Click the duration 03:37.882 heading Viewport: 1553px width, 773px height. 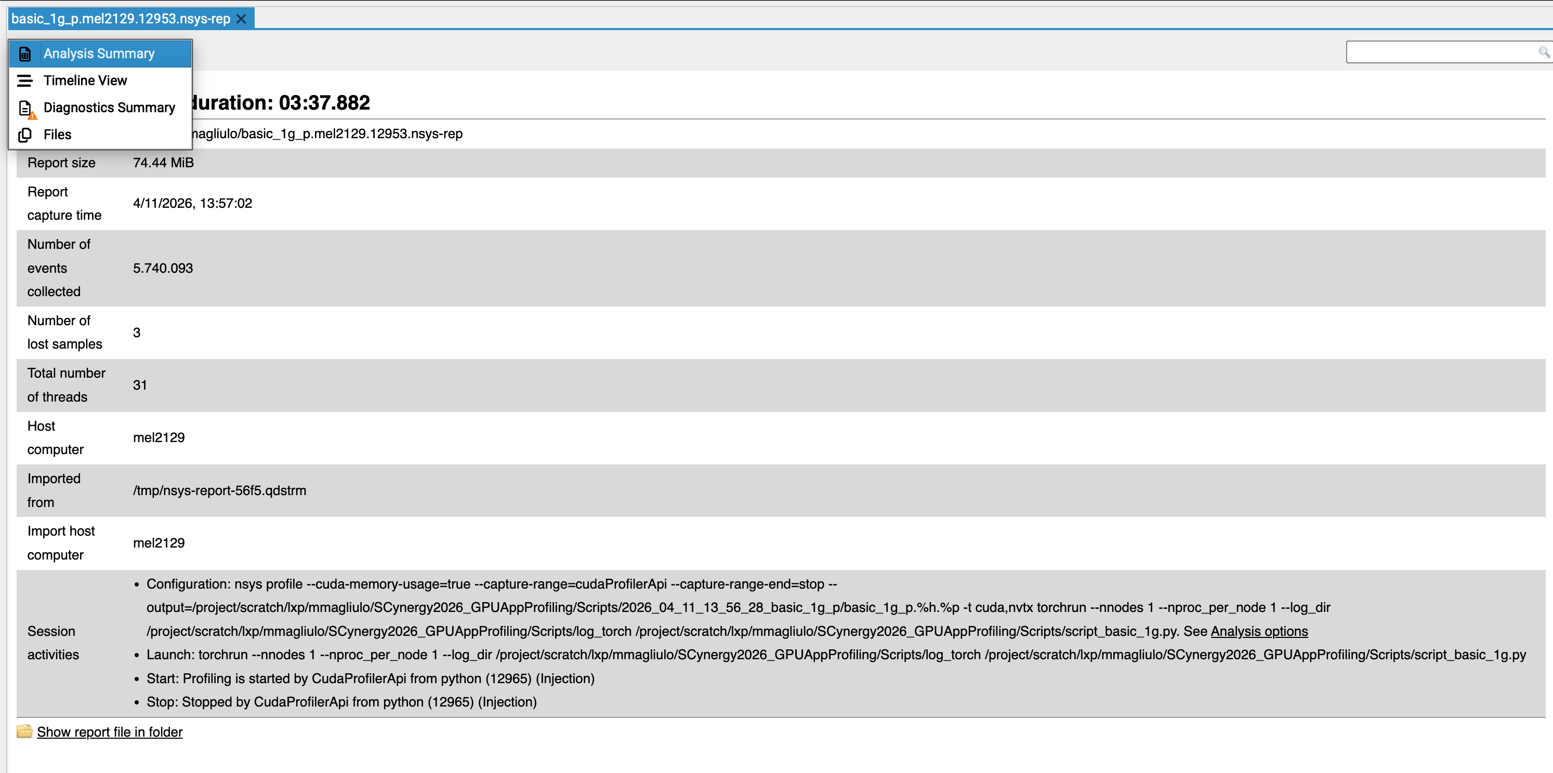click(x=280, y=103)
